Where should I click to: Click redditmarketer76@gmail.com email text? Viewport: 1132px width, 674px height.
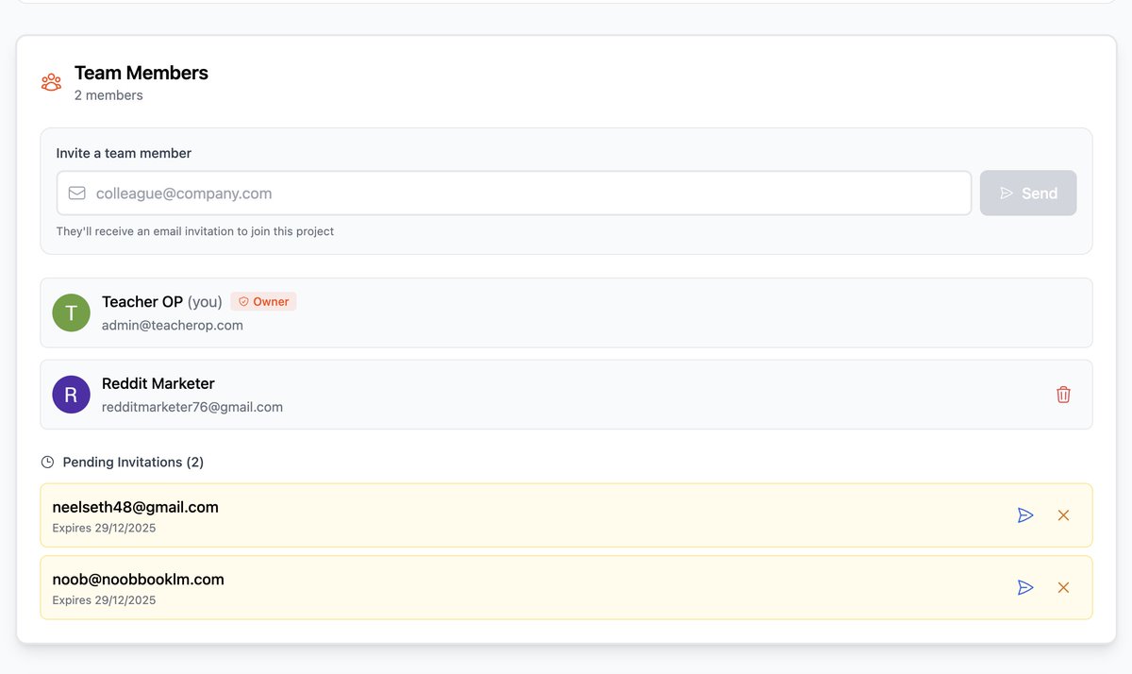[192, 408]
